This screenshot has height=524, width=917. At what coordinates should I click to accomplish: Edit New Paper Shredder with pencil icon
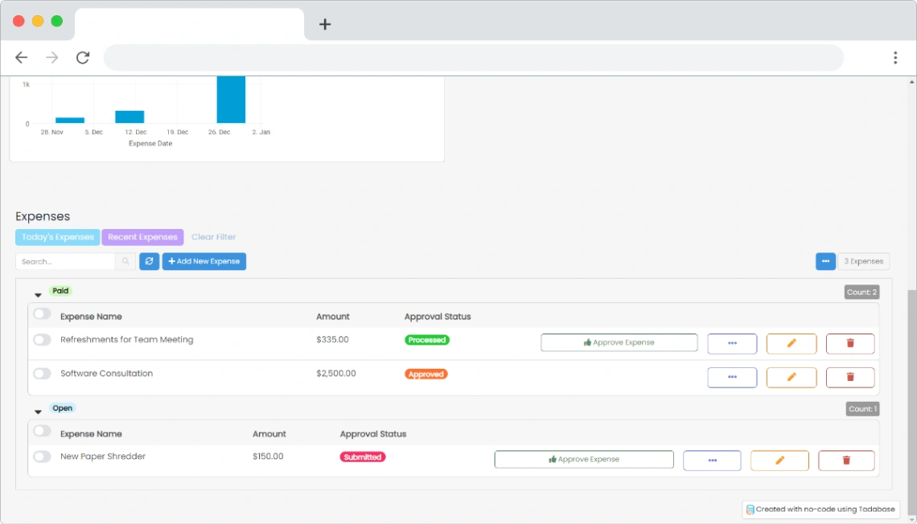point(779,461)
